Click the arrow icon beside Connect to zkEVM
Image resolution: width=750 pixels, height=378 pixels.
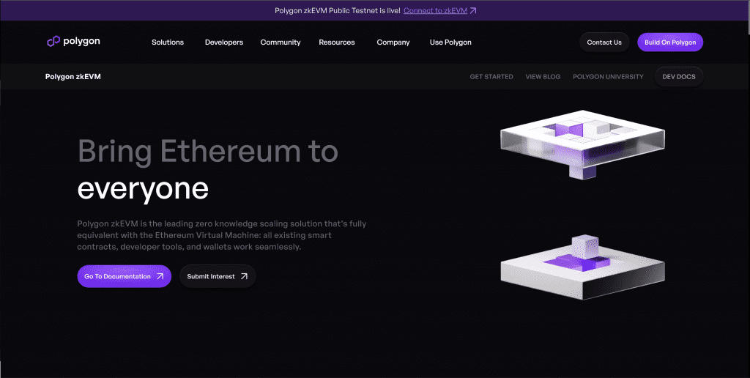point(473,10)
